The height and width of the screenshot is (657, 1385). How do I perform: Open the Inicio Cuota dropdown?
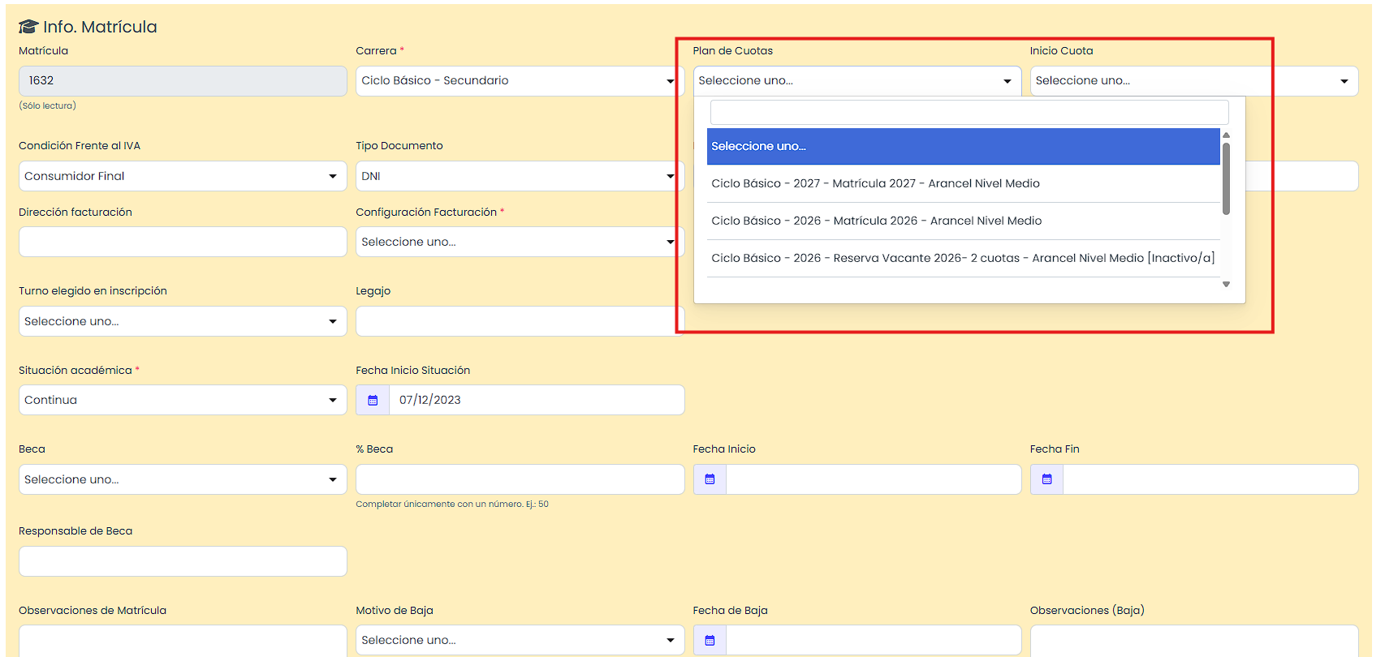coord(1194,81)
